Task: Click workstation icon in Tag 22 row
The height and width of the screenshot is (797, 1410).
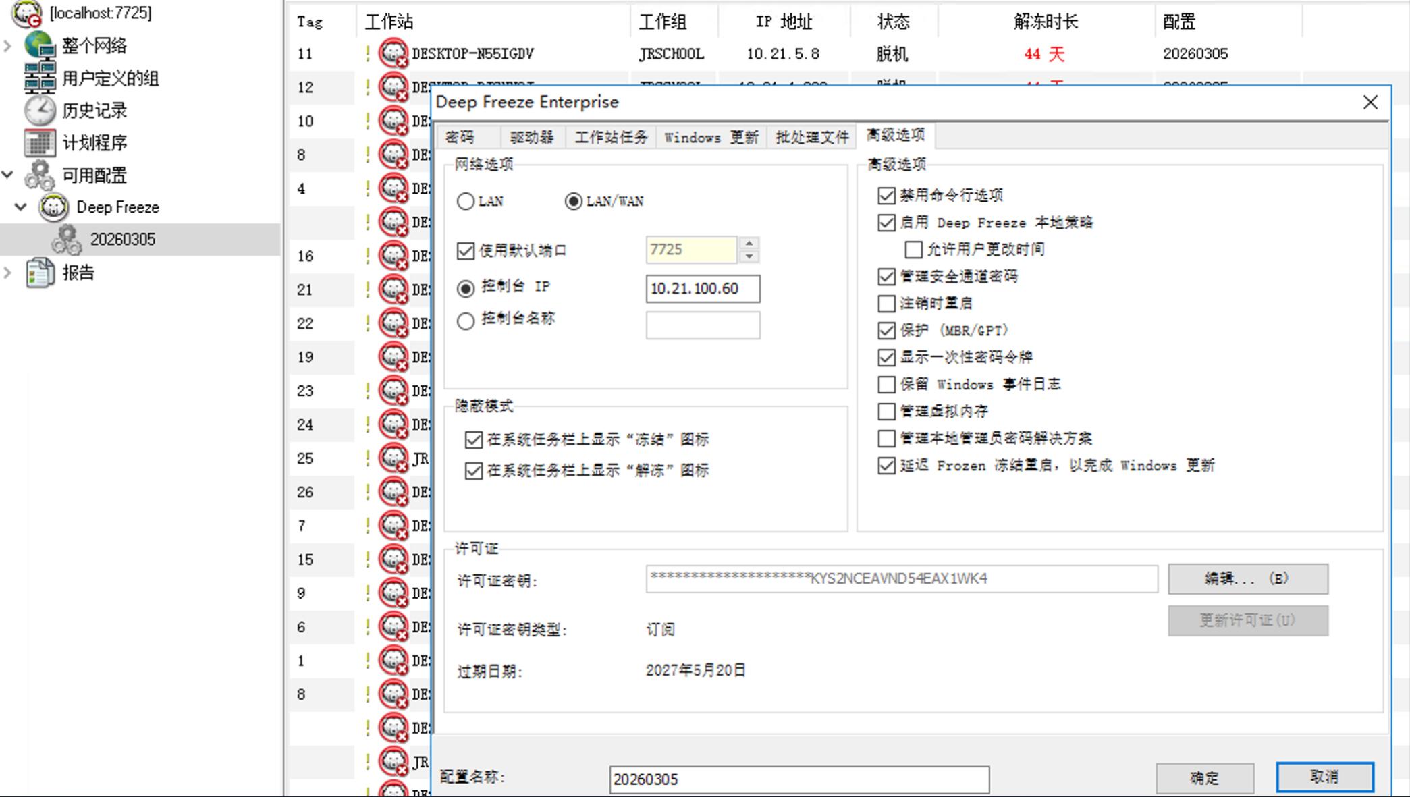Action: click(394, 323)
